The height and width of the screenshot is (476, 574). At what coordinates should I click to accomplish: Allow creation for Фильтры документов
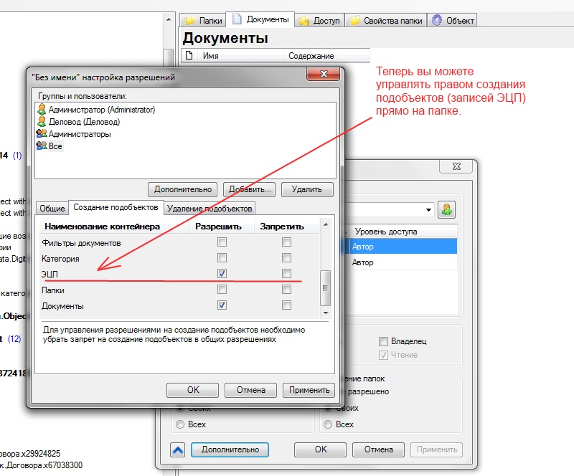(x=222, y=242)
